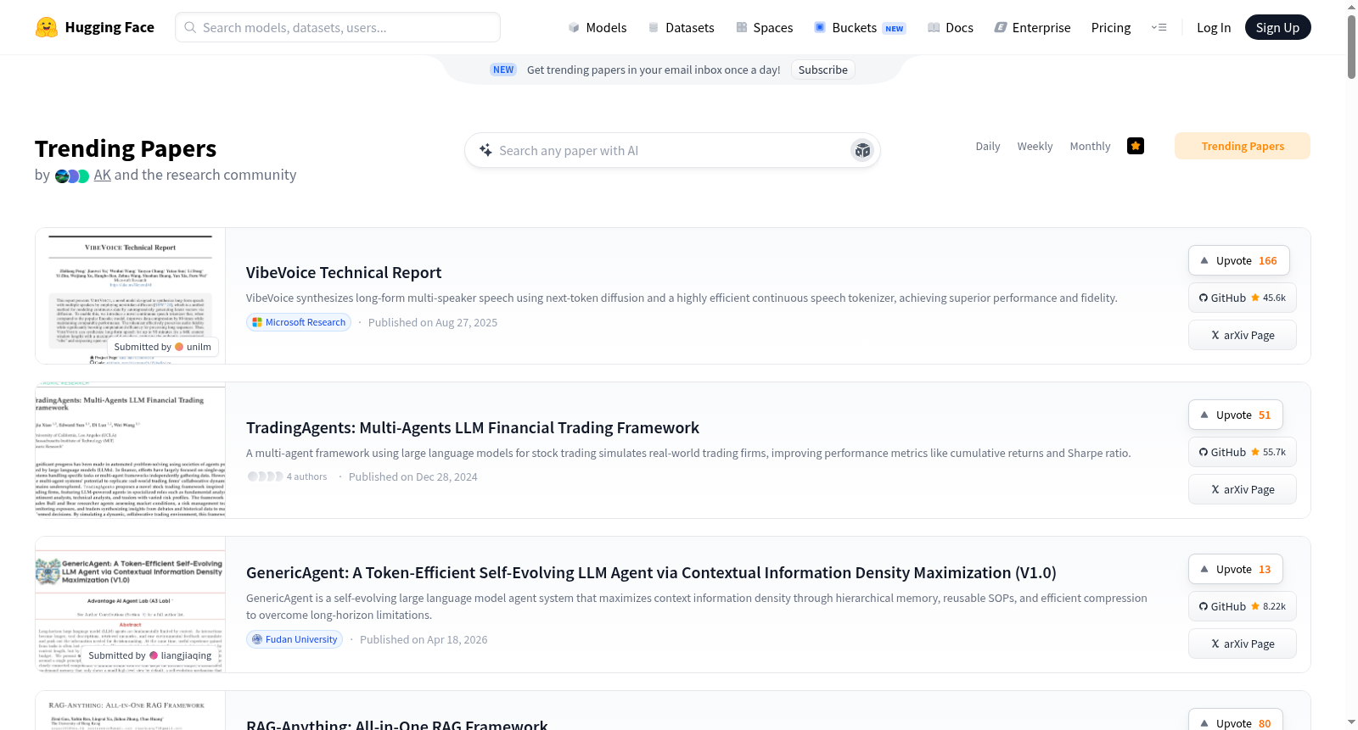Click the Microsoft Research logo icon

[x=257, y=322]
